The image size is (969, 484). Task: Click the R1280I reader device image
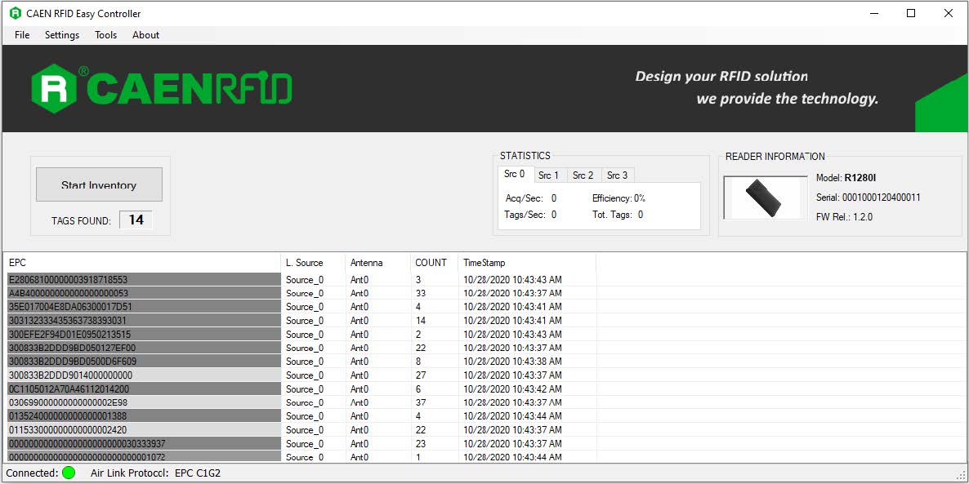(765, 198)
